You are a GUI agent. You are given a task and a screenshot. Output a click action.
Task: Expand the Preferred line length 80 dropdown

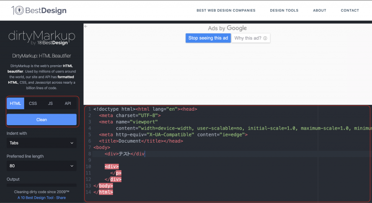[x=42, y=166]
